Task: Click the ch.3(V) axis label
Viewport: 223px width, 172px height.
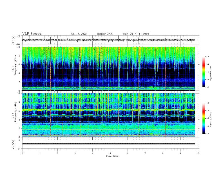Action: [x=14, y=144]
